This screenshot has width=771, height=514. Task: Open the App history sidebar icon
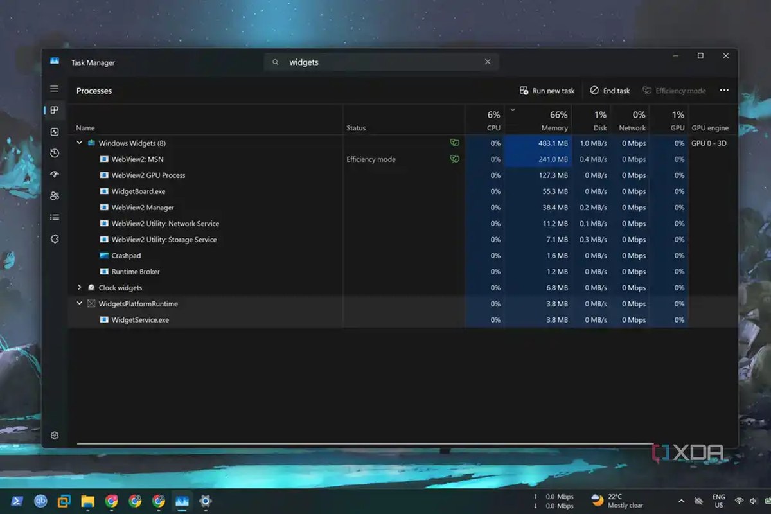tap(55, 153)
